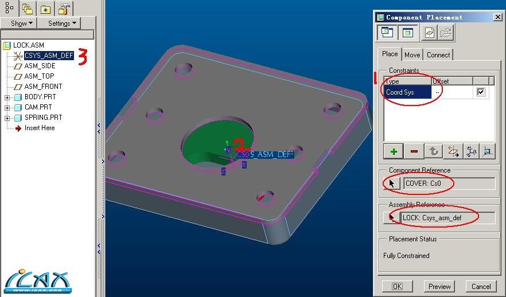Click the SPRING.PRT part cube icon
This screenshot has width=506, height=297.
point(18,118)
